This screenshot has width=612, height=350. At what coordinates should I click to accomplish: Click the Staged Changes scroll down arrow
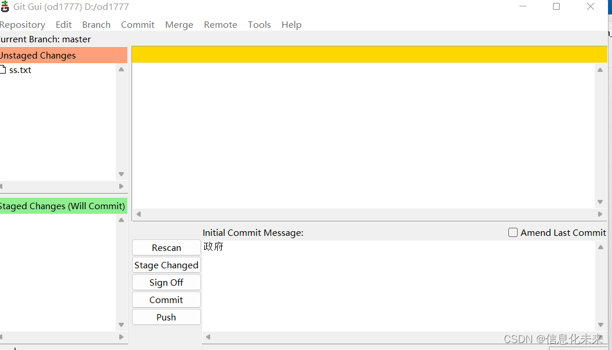[x=122, y=325]
